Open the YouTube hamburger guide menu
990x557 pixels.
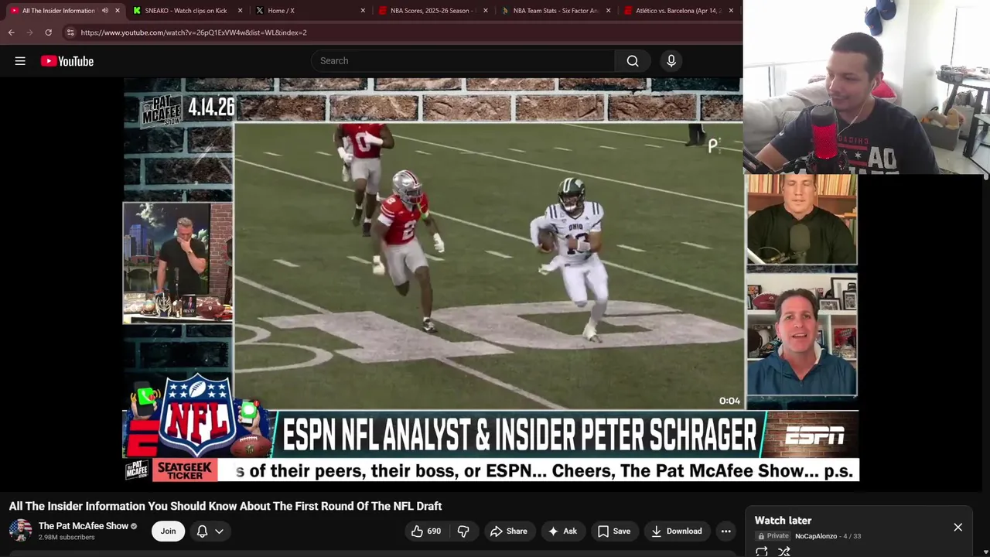tap(20, 61)
